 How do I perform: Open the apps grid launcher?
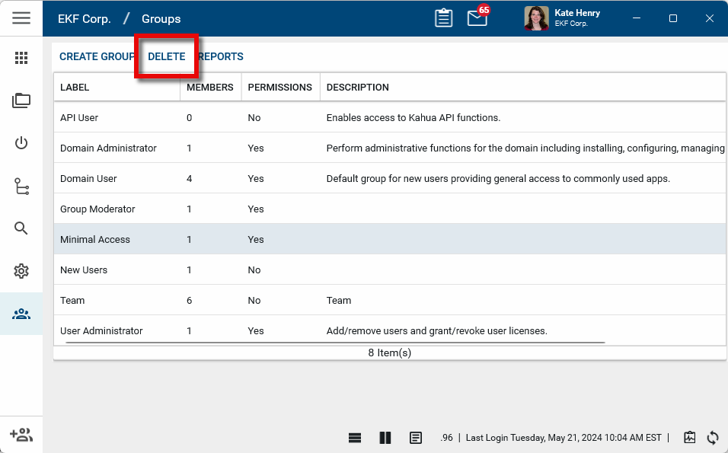21,58
